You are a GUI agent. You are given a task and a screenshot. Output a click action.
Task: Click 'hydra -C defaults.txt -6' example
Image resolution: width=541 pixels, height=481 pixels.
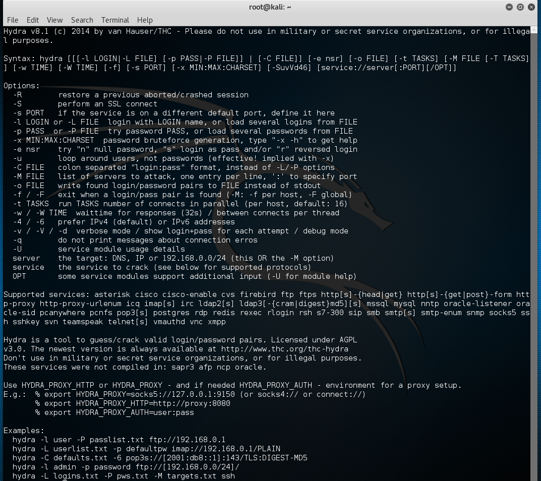pyautogui.click(x=160, y=458)
